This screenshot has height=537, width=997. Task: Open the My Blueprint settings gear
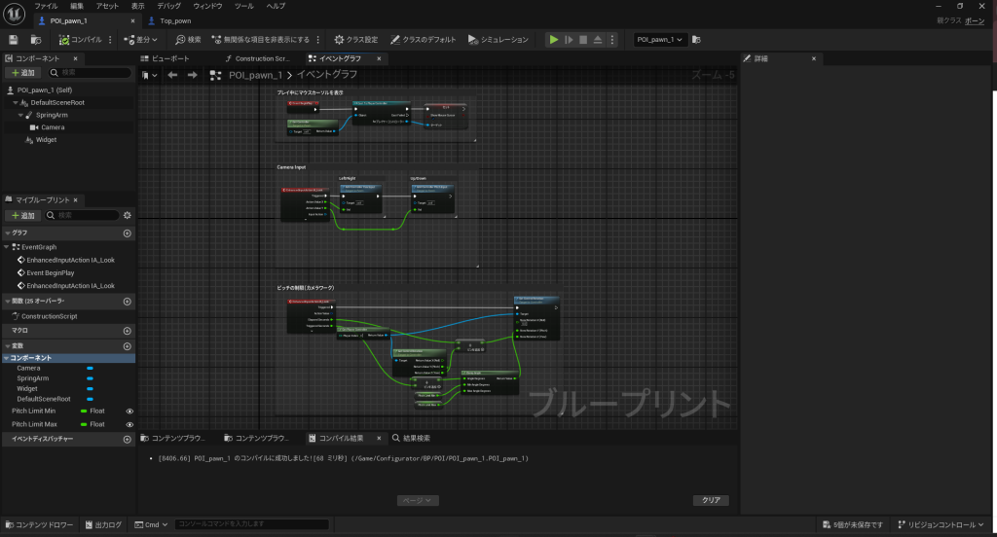(x=127, y=215)
